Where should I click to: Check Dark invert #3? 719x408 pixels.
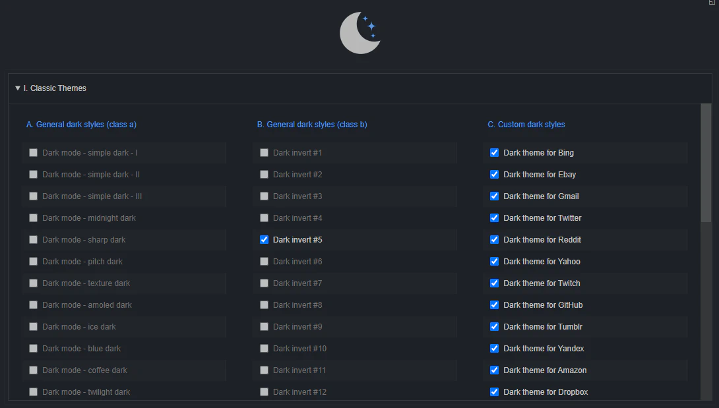point(264,196)
